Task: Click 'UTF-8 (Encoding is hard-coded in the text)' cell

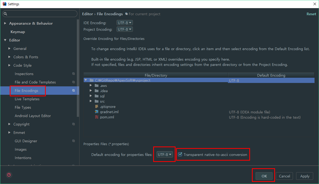Action: [x=265, y=117]
